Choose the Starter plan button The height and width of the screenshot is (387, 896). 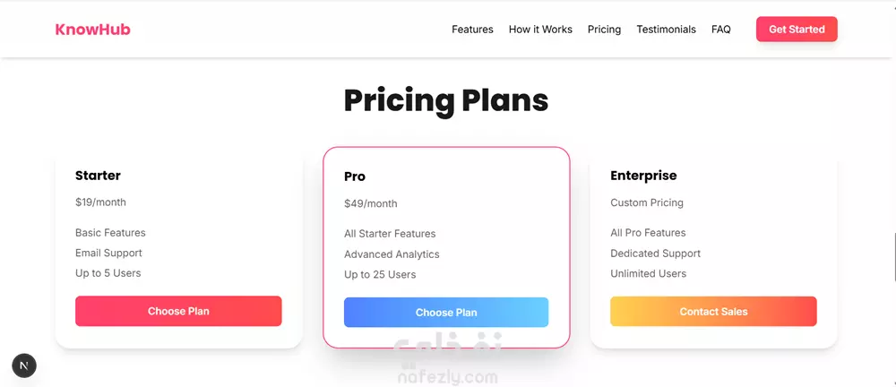tap(178, 311)
